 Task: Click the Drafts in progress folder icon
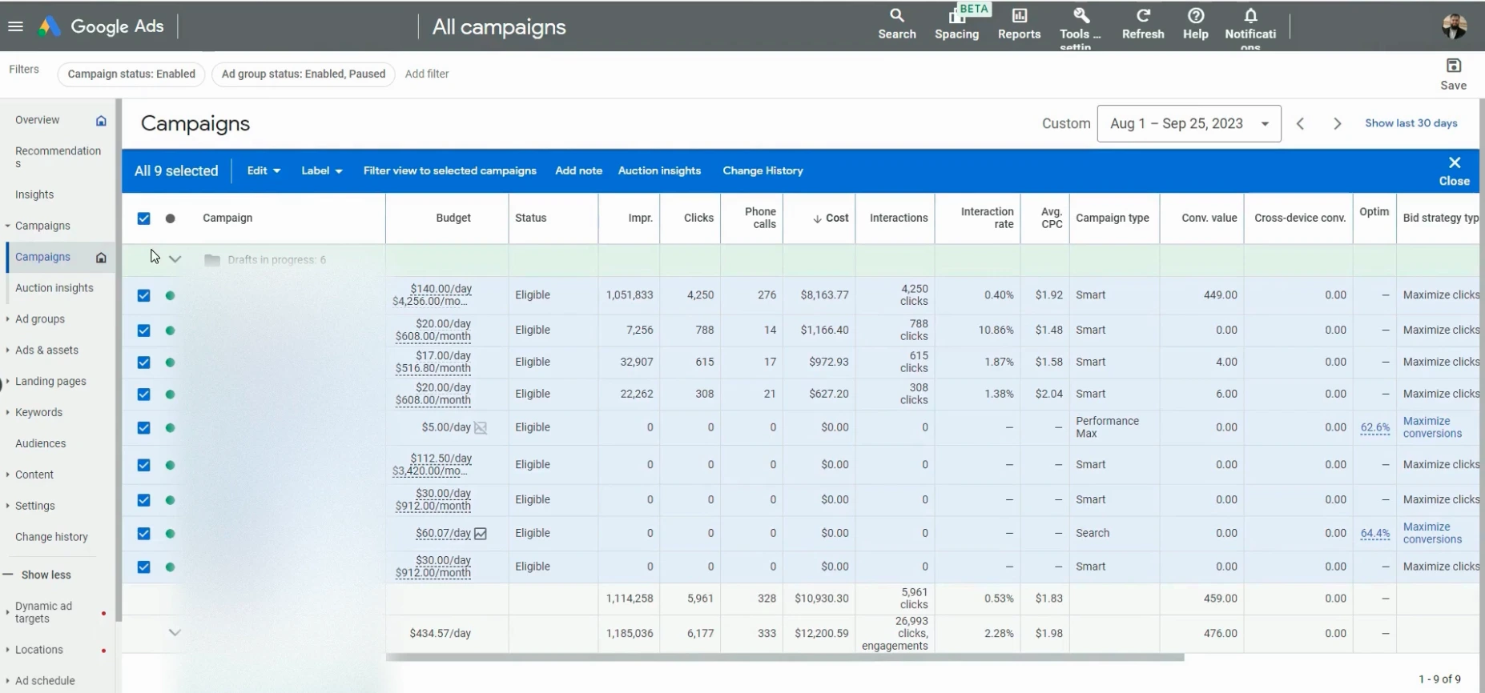pos(211,260)
